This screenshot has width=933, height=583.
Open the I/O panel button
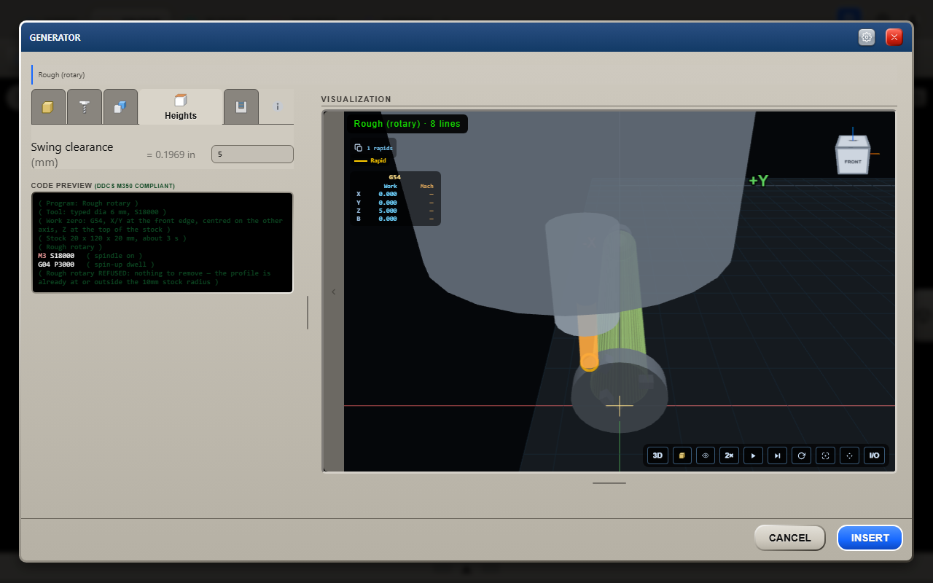tap(874, 455)
